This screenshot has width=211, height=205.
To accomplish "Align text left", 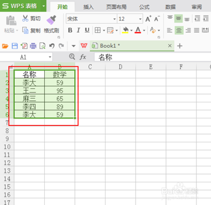I will pyautogui.click(x=169, y=30).
